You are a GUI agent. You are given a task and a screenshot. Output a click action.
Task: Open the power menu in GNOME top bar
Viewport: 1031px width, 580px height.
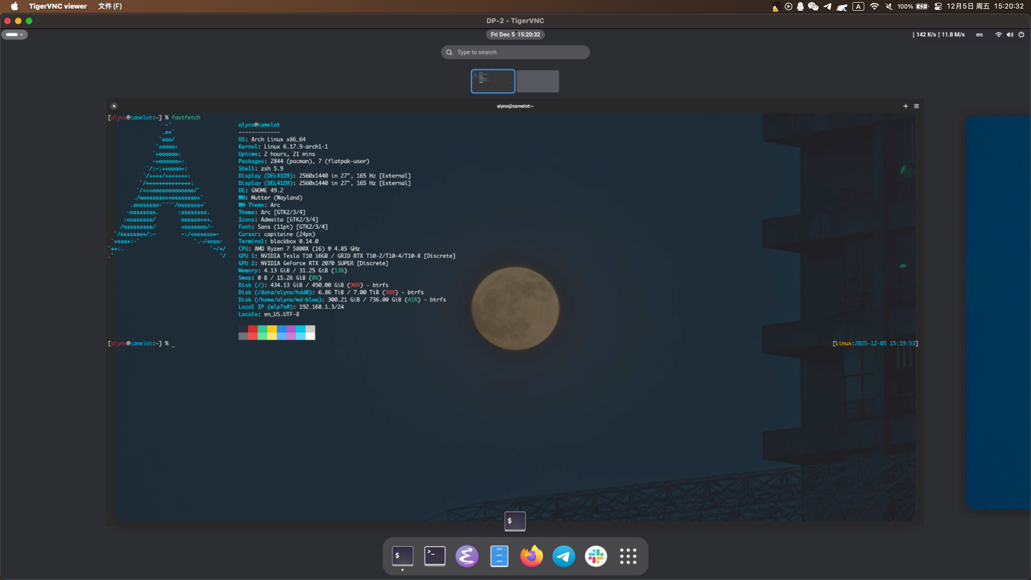click(1022, 34)
